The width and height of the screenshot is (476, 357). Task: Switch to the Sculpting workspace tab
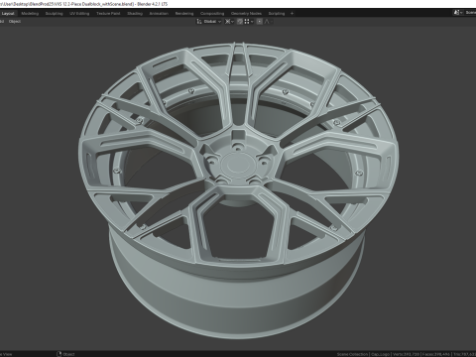[55, 14]
